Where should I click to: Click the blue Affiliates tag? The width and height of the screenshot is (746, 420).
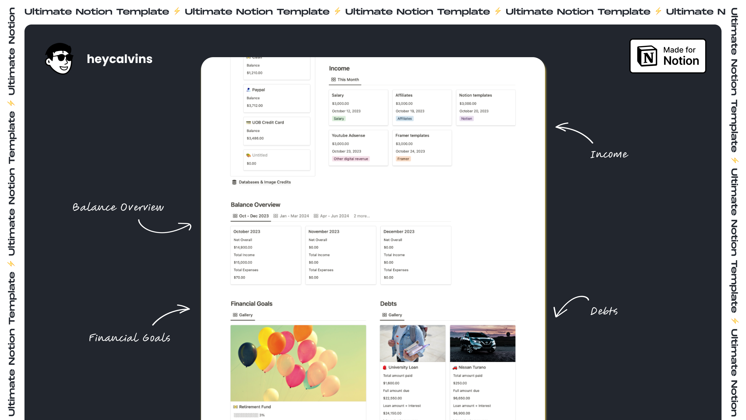tap(404, 119)
